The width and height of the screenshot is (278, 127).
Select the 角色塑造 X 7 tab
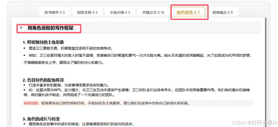[x=188, y=12]
